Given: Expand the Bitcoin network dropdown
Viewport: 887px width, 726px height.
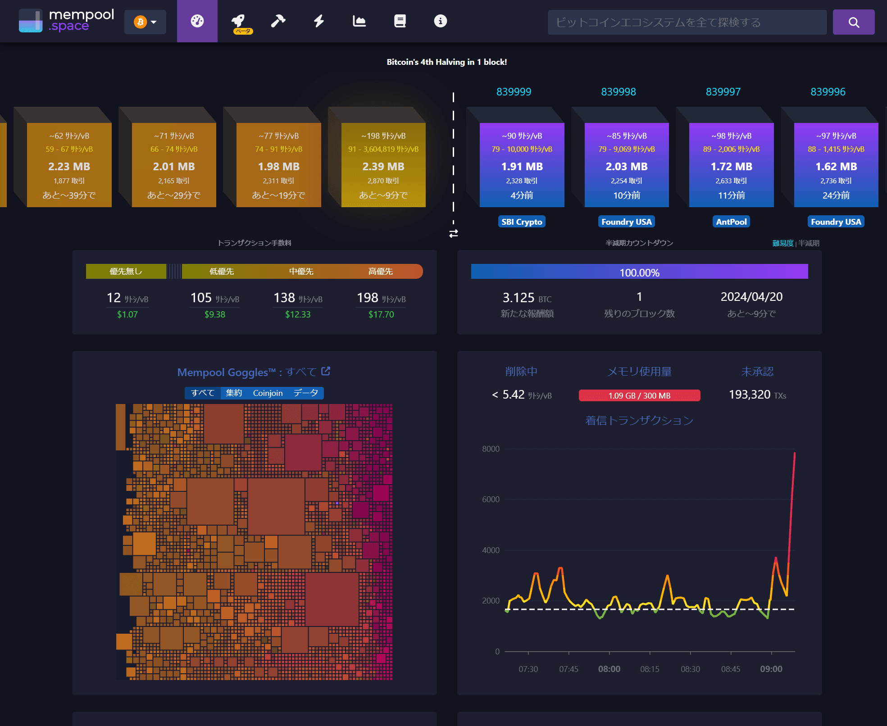Looking at the screenshot, I should point(145,22).
